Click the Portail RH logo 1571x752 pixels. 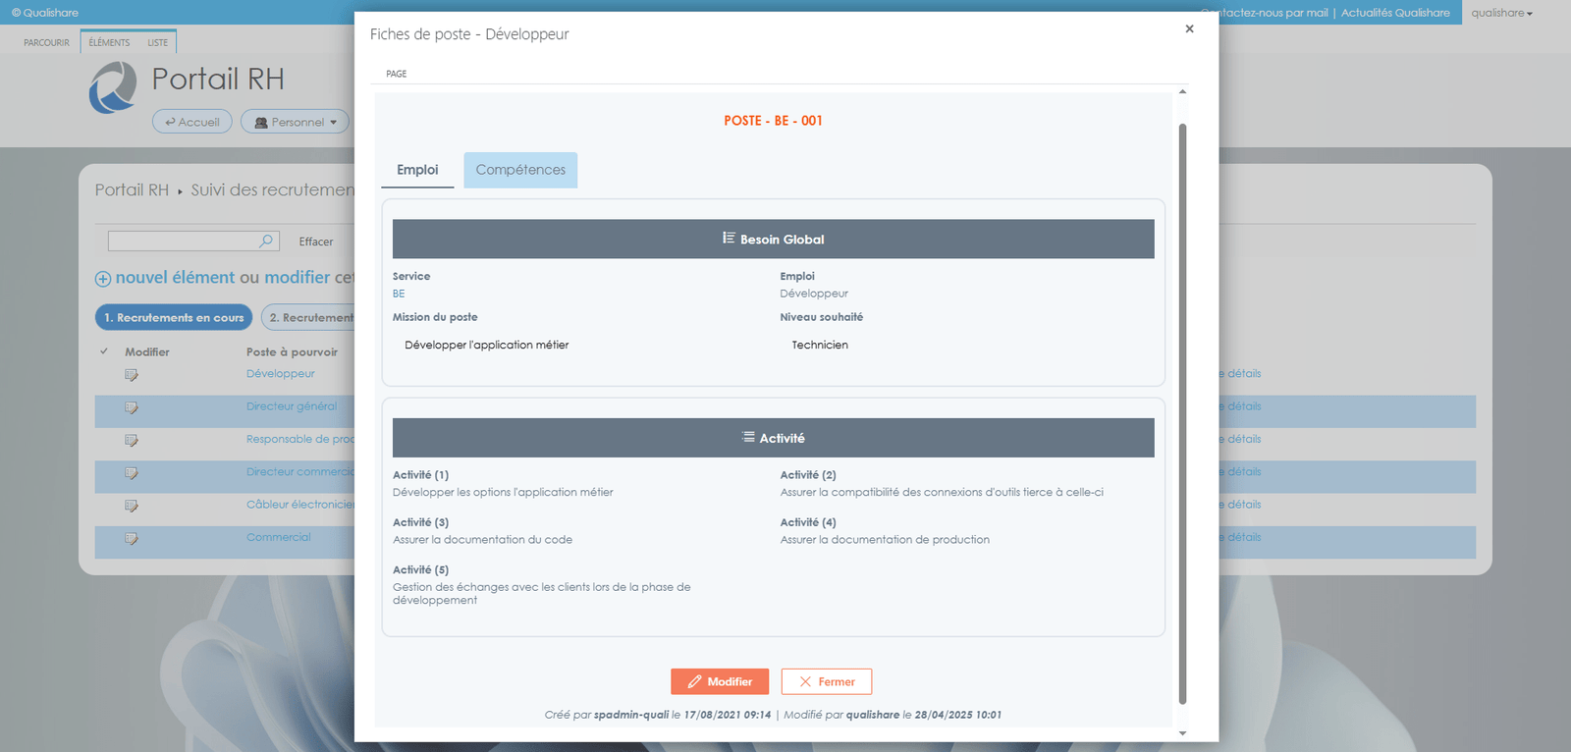point(113,87)
